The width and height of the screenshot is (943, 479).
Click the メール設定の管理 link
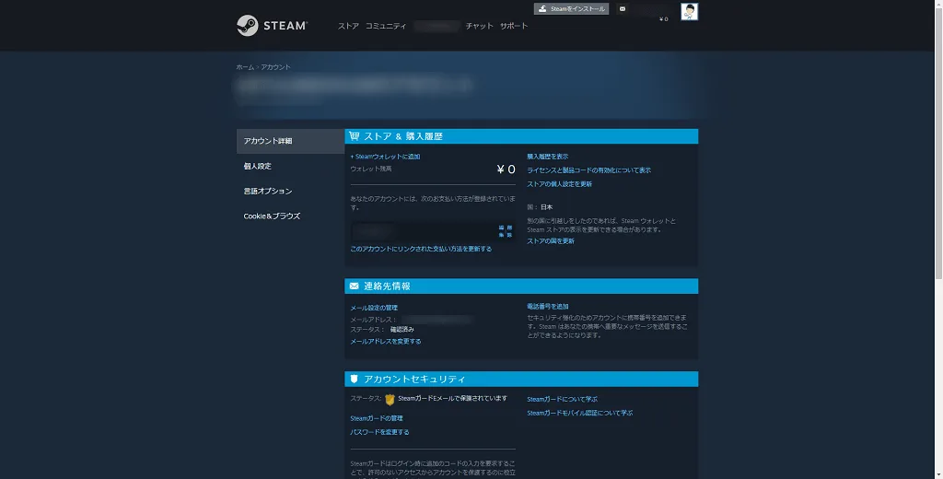tap(374, 308)
